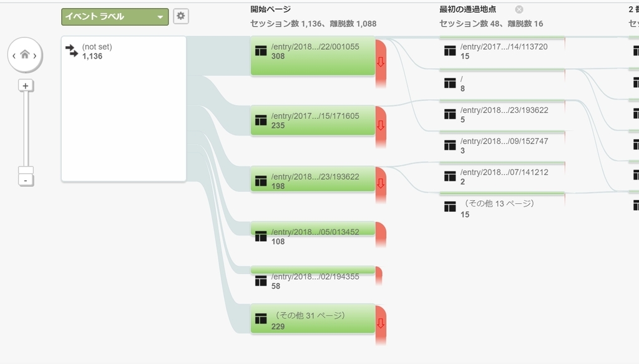Click page icon of first-interaction 5 sessions node
639x364 pixels.
click(x=450, y=115)
